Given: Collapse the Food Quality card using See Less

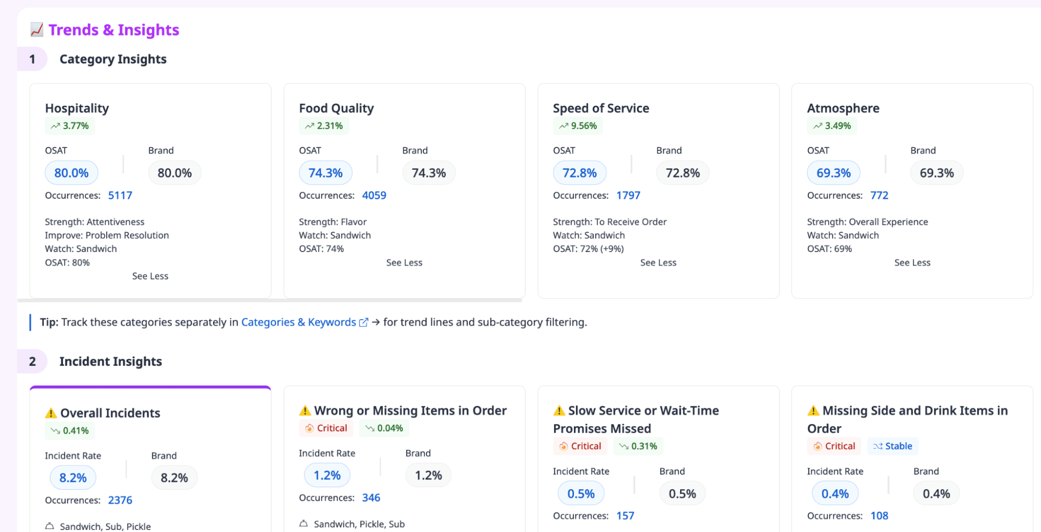Looking at the screenshot, I should (x=404, y=262).
